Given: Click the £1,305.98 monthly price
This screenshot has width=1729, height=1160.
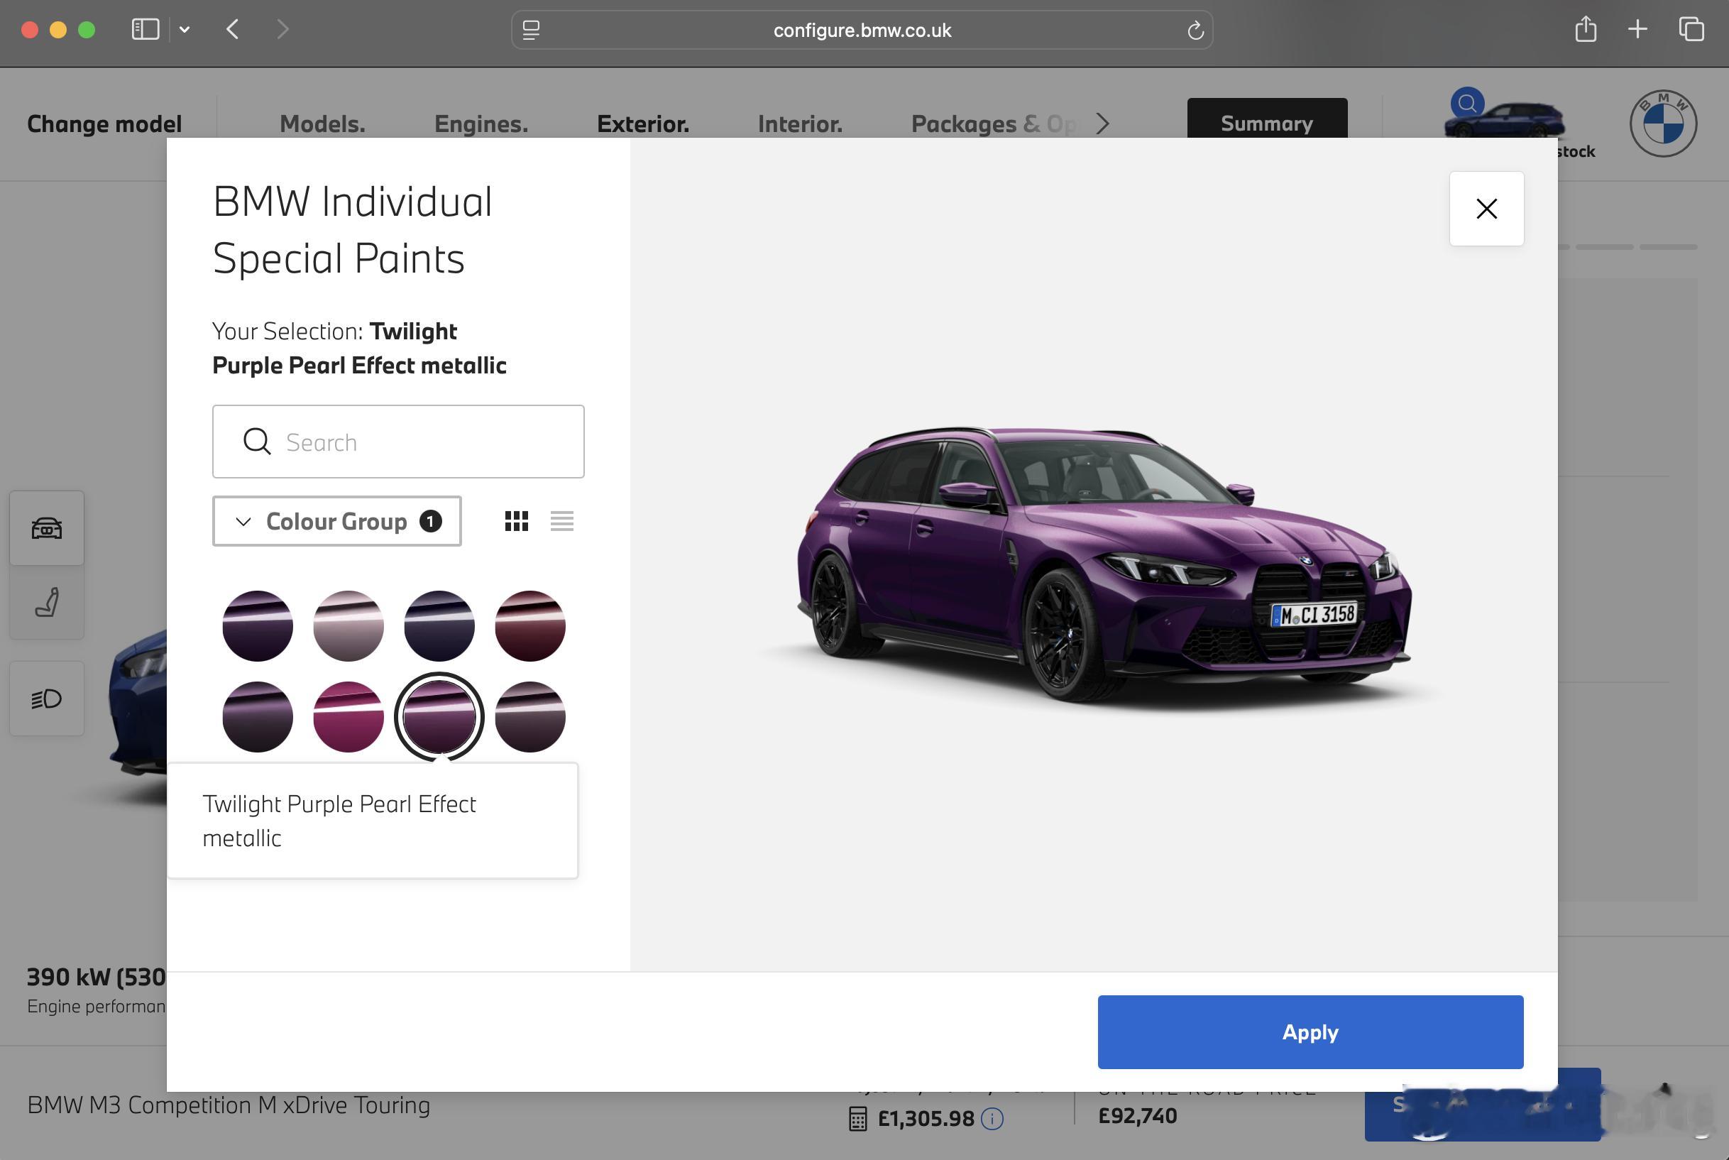Looking at the screenshot, I should pyautogui.click(x=925, y=1119).
